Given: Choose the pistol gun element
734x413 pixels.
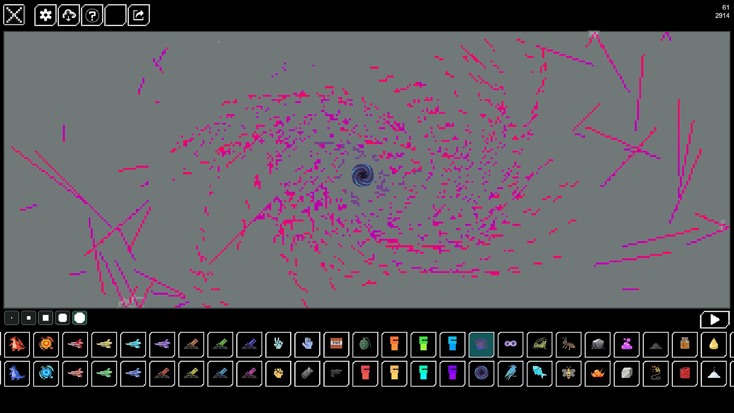Looking at the screenshot, I should (x=336, y=373).
